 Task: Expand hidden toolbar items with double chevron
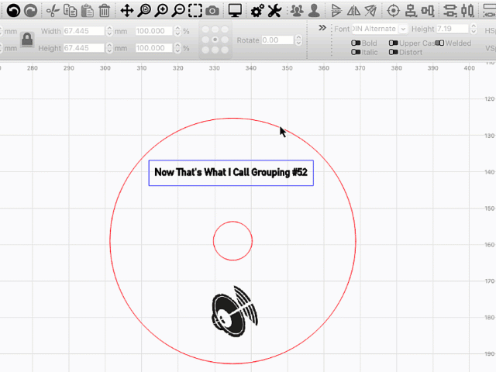point(322,28)
